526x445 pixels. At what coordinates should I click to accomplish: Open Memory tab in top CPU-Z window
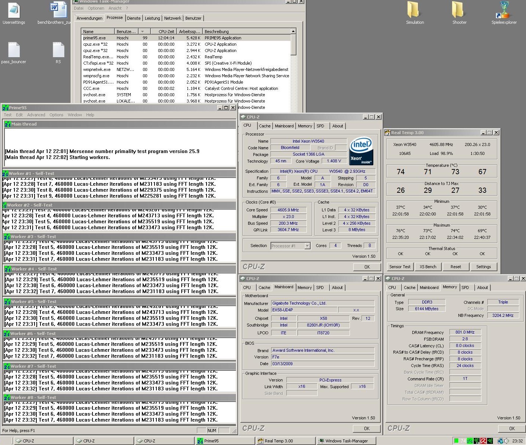point(305,126)
